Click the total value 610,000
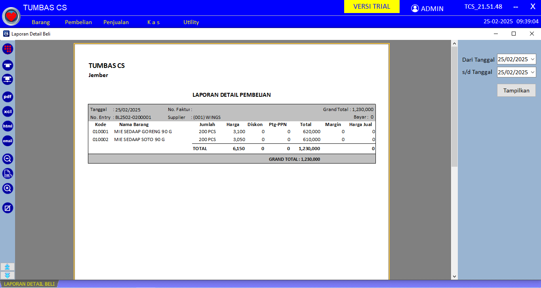The height and width of the screenshot is (288, 541). (312, 139)
